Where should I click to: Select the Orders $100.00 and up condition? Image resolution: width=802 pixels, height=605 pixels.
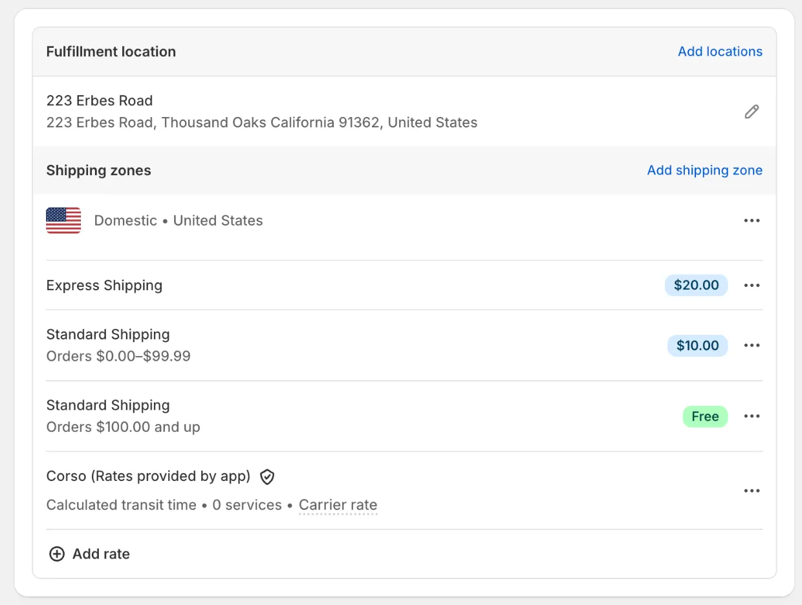(x=123, y=427)
